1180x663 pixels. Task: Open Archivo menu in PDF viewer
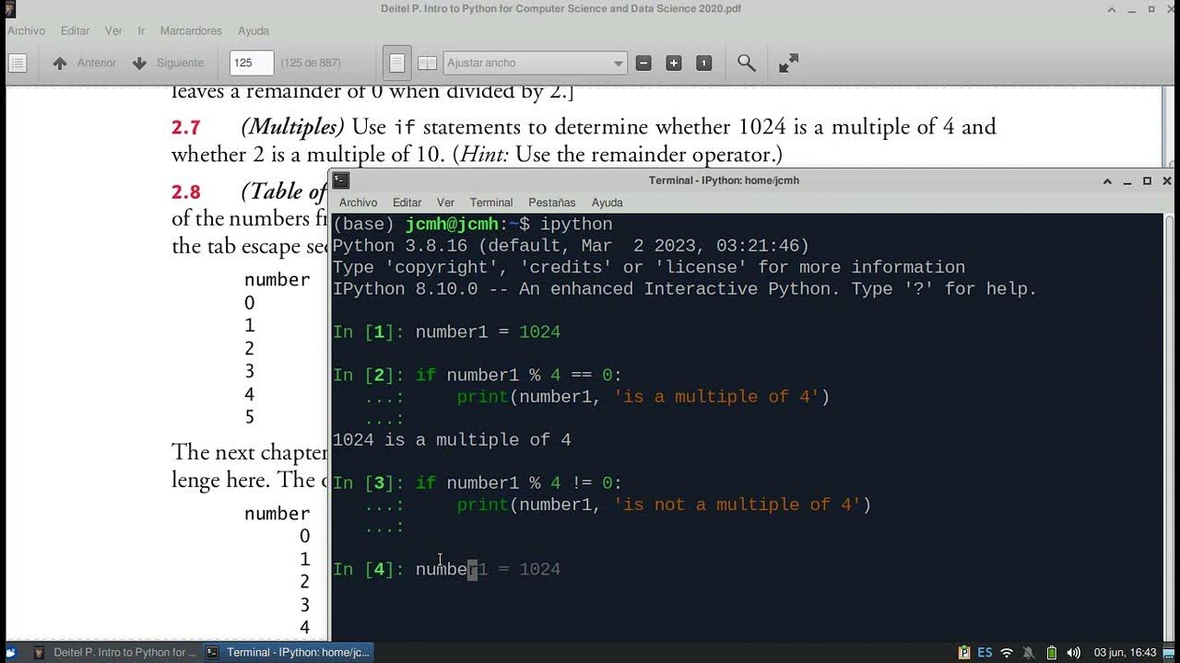click(x=26, y=30)
